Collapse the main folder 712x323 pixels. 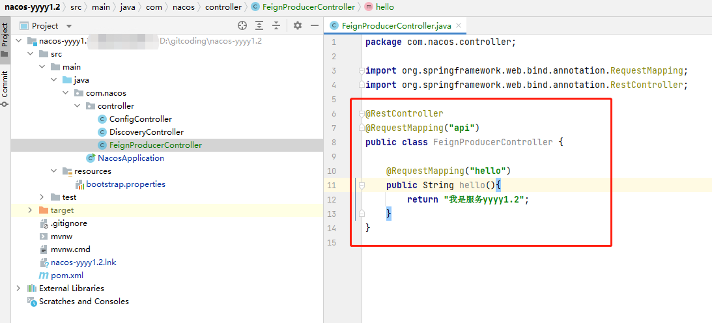(x=42, y=67)
